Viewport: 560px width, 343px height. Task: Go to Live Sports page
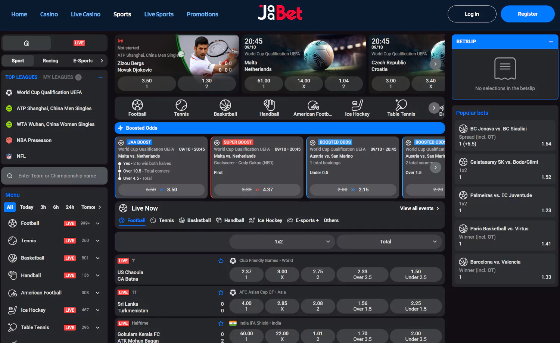click(159, 14)
